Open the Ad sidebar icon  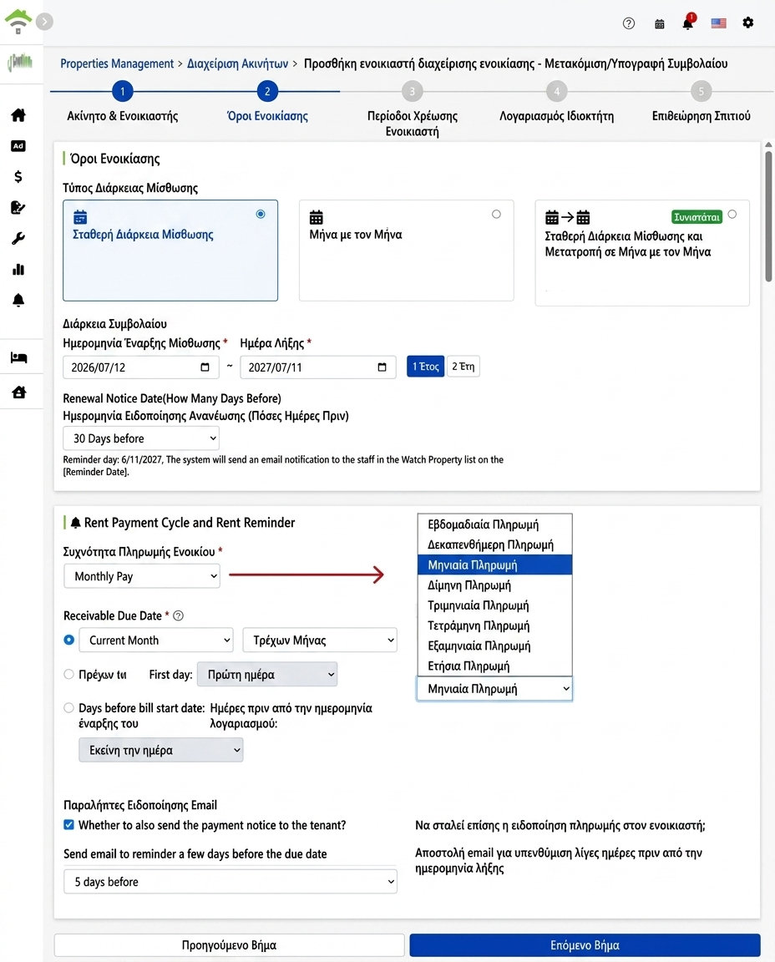click(18, 146)
